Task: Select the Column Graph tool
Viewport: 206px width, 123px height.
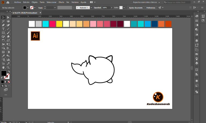Action: 8,60
